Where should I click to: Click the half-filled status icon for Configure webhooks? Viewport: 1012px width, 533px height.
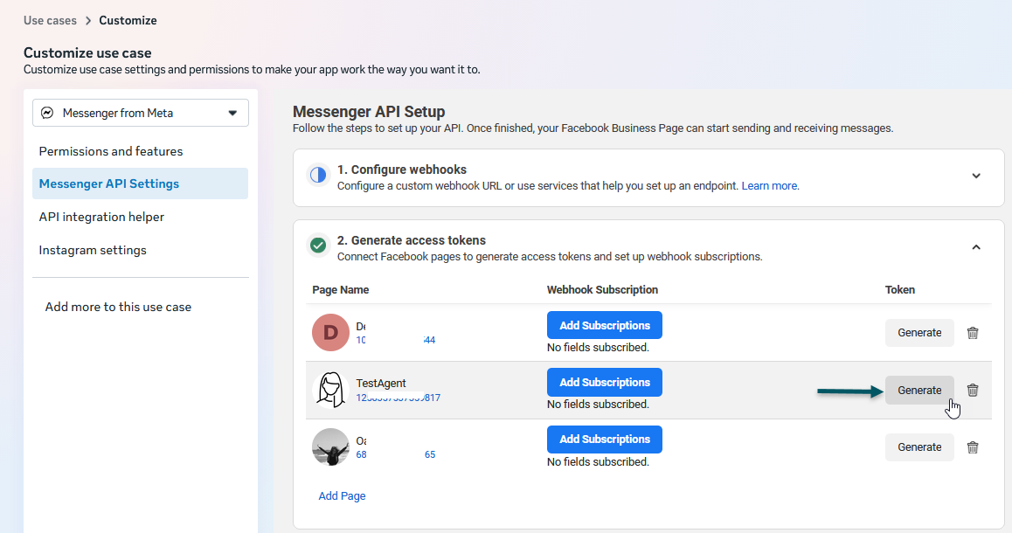coord(318,175)
